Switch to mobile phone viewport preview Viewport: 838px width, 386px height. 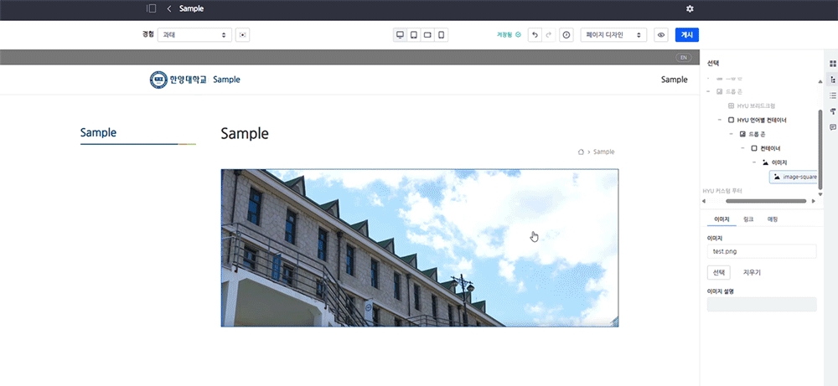[x=441, y=35]
